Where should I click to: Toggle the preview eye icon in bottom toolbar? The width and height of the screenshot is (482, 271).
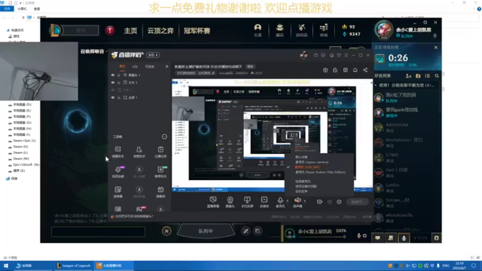click(330, 202)
